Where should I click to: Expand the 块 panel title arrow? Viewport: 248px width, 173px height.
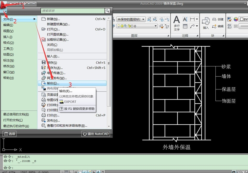click(x=223, y=36)
